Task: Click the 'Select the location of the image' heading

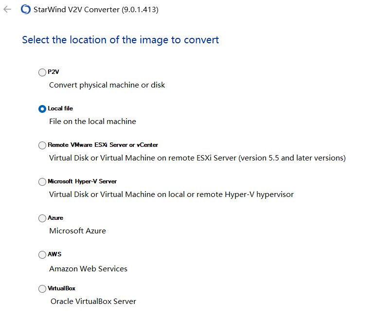Action: pos(121,40)
